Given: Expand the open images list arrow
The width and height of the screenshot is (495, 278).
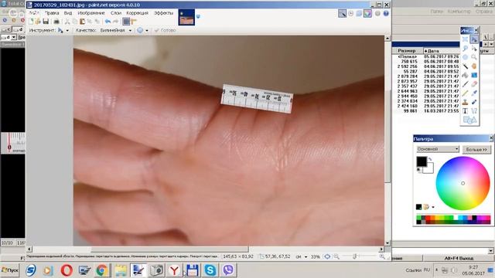Looking at the screenshot, I should click(198, 16).
